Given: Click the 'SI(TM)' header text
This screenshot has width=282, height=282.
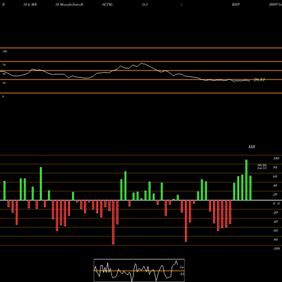Looking at the screenshot, I should coord(107,5).
